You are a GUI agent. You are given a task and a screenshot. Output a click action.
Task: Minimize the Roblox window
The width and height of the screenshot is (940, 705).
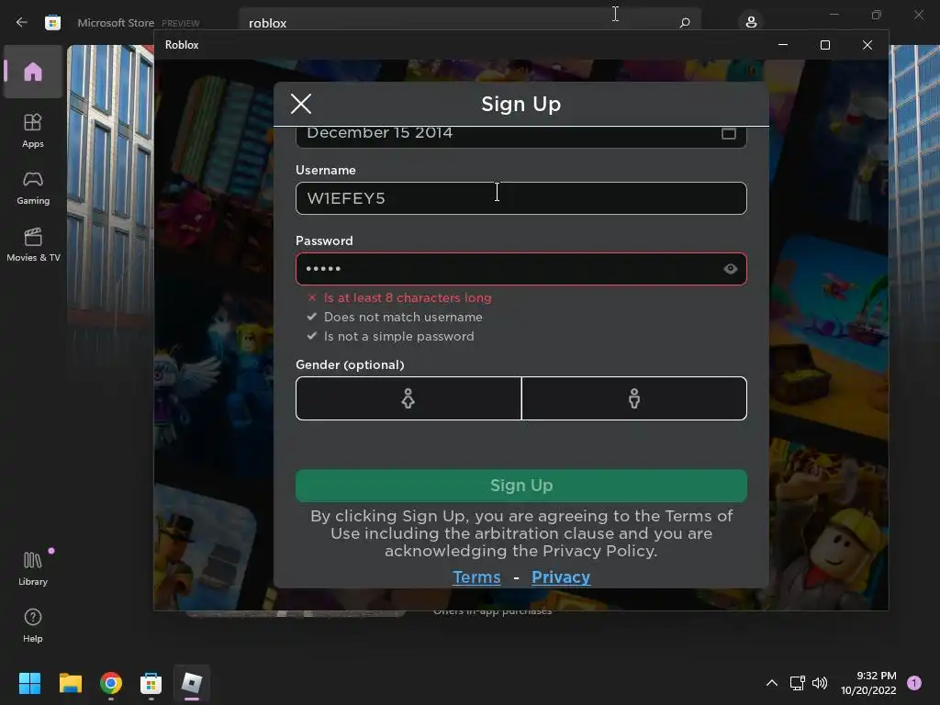click(x=782, y=45)
